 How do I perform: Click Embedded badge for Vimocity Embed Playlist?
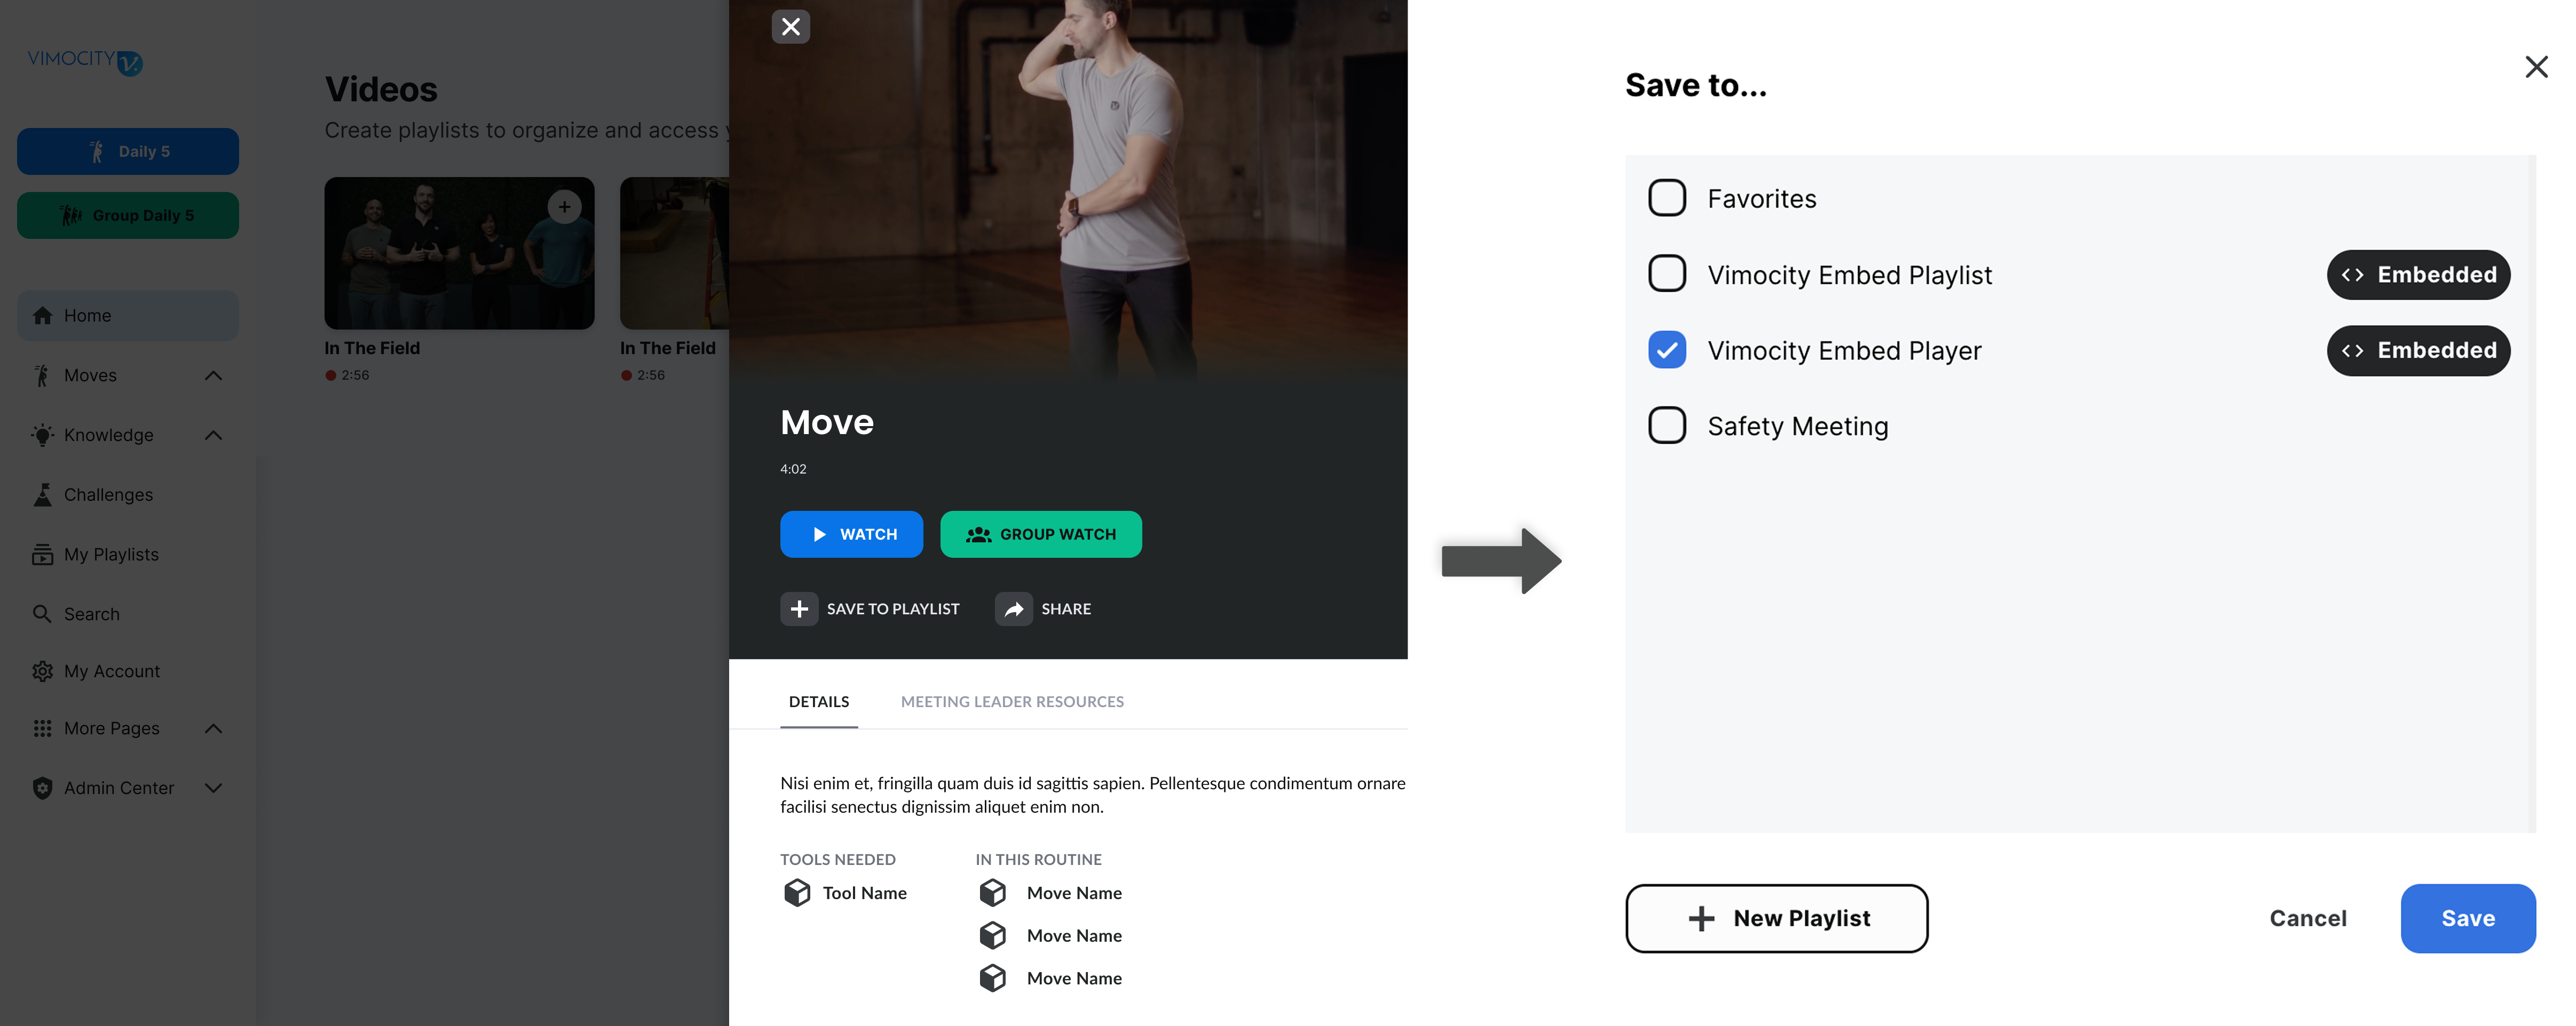pos(2418,275)
